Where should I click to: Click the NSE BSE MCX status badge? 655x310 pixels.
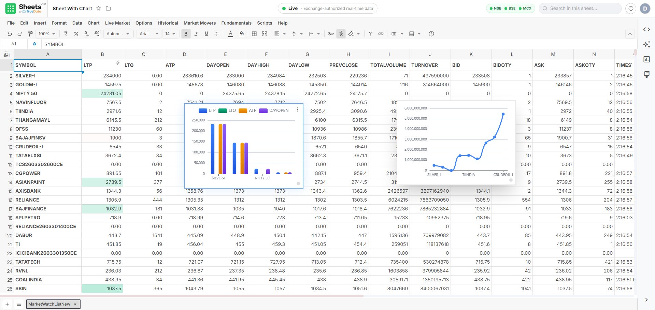pos(511,9)
